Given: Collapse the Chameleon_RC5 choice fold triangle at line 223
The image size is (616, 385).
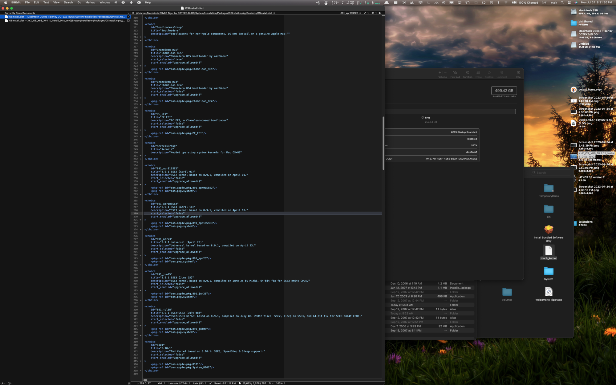Looking at the screenshot, I should pos(141,66).
